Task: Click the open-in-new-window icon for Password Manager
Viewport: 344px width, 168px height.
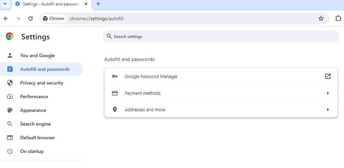Action: click(x=328, y=76)
